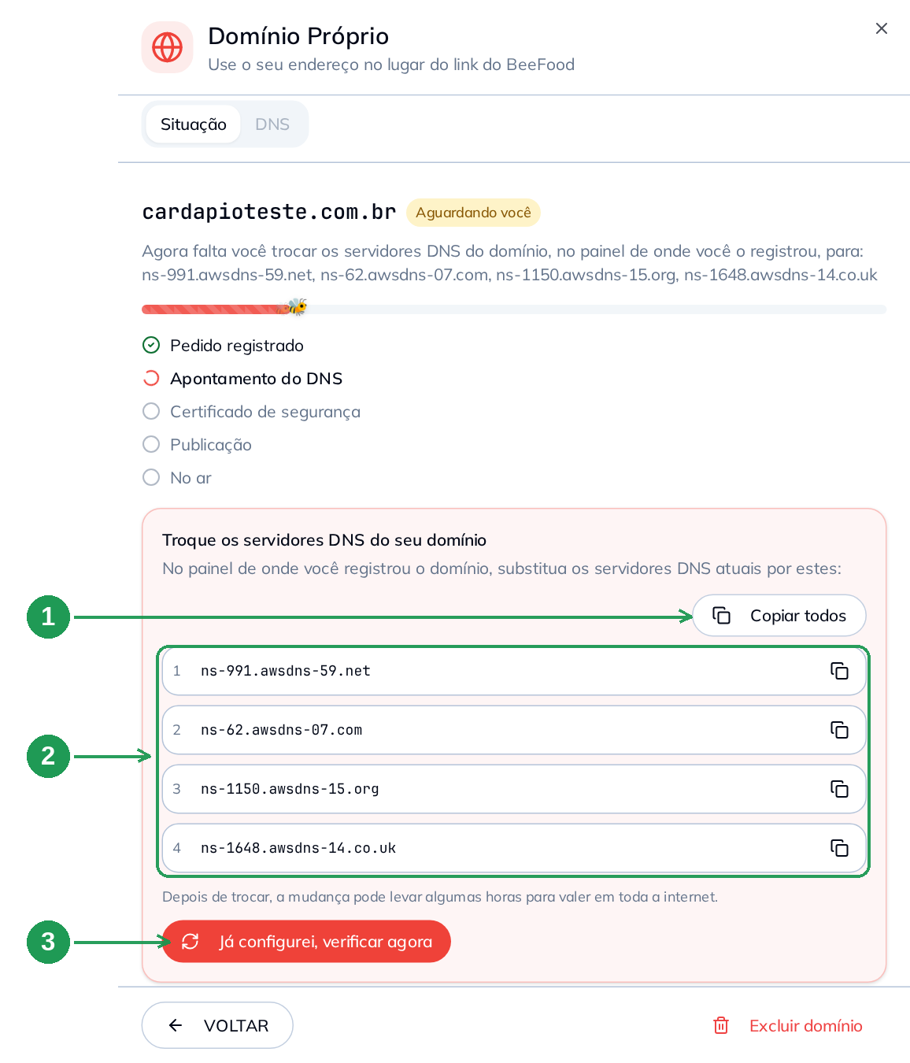Copy ns-1150.awsdns-15.org using its copy icon
The image size is (910, 1063).
[839, 789]
